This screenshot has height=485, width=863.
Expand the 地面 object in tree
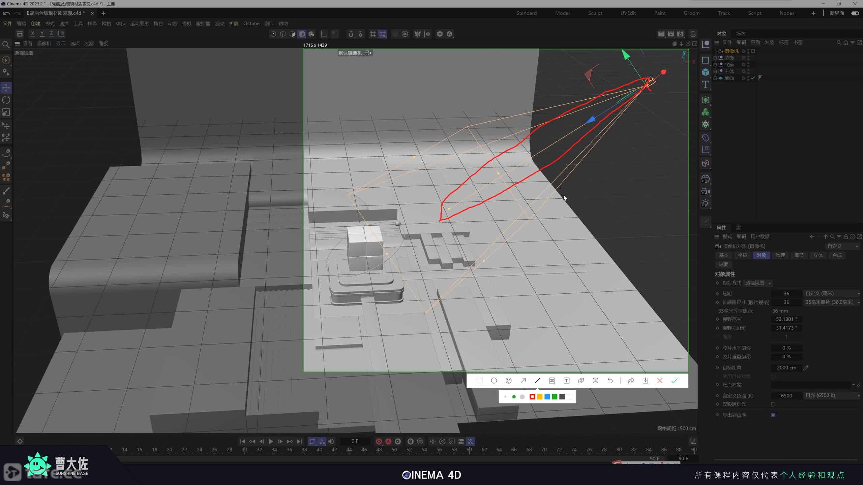point(715,78)
